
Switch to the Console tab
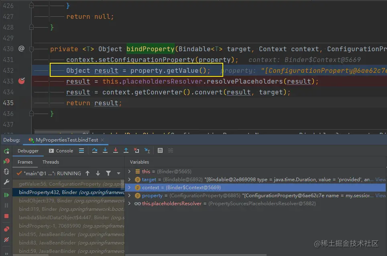[61, 151]
